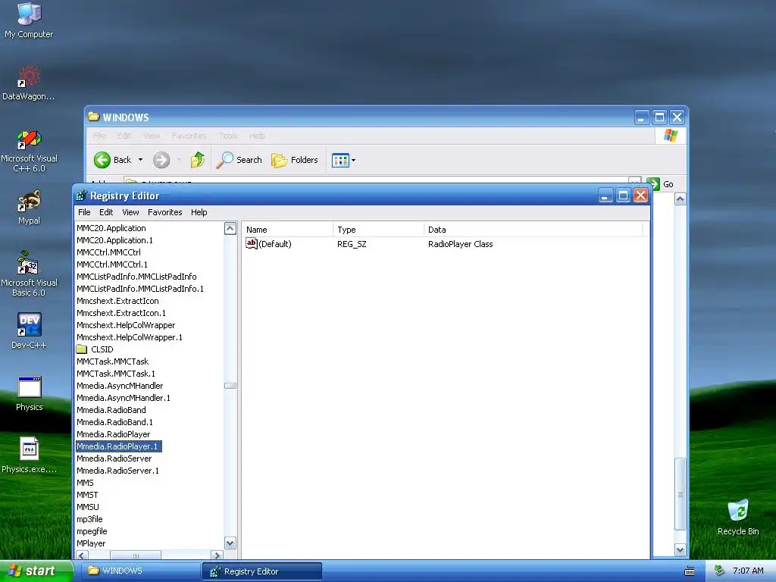776x582 pixels.
Task: Select the mpegfile key
Action: [92, 531]
